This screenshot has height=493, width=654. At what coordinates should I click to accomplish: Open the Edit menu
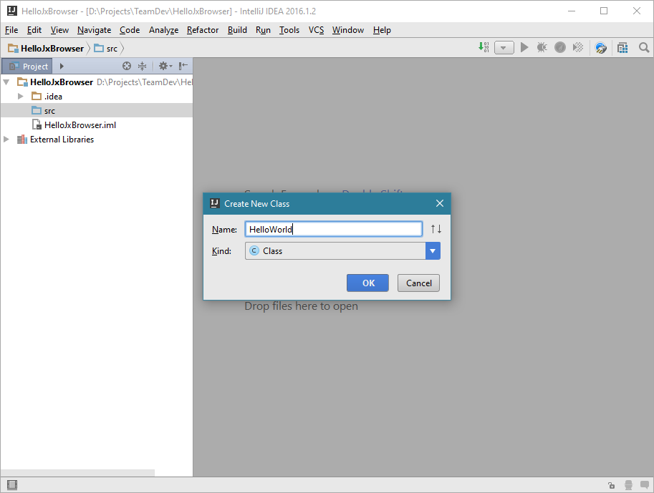tap(34, 30)
